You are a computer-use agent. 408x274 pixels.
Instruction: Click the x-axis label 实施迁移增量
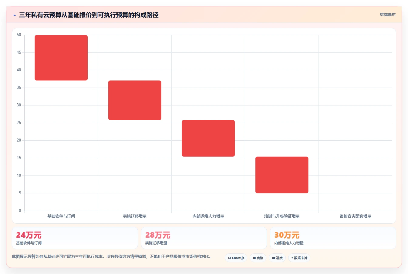pos(135,216)
